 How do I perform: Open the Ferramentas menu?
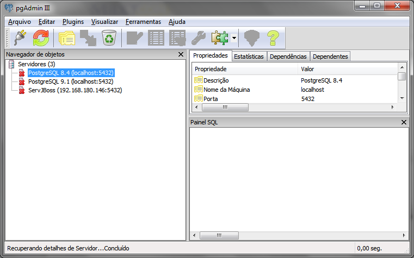[x=143, y=22]
